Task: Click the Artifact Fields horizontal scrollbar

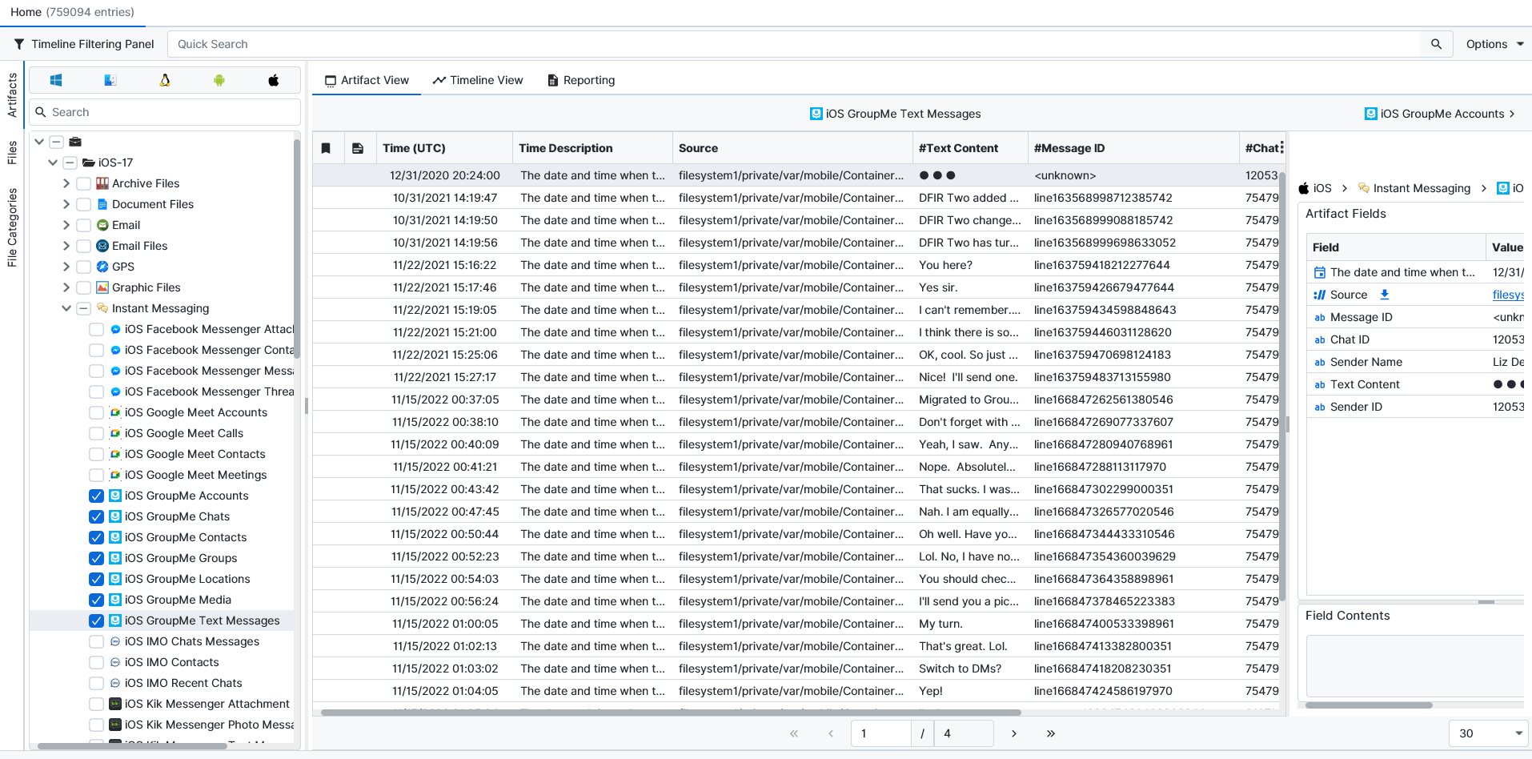Action: [x=1369, y=705]
